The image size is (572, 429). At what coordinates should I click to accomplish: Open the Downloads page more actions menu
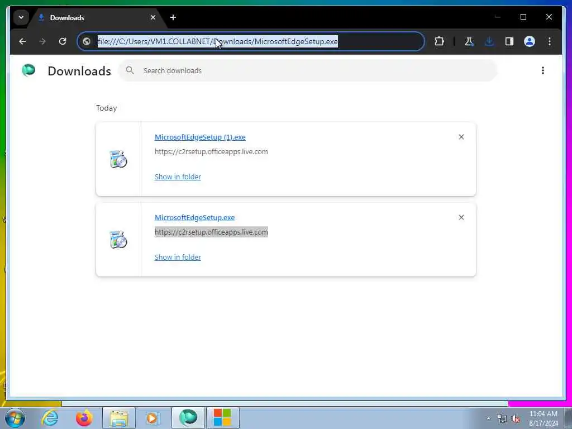[543, 70]
